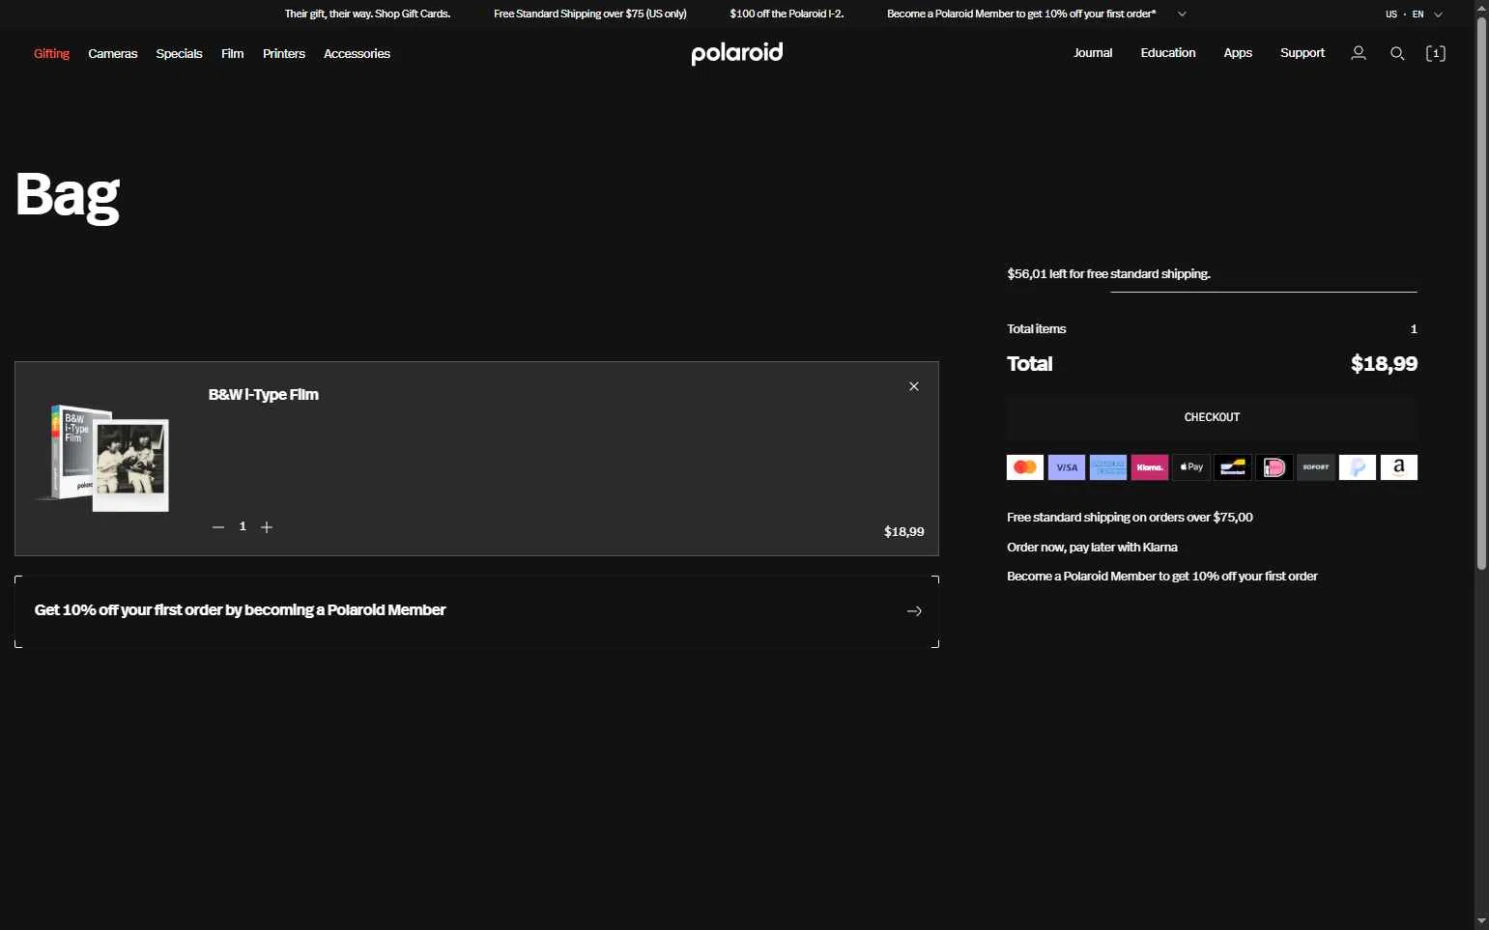
Task: Click the scrollbar down arrow
Action: coord(1481,921)
